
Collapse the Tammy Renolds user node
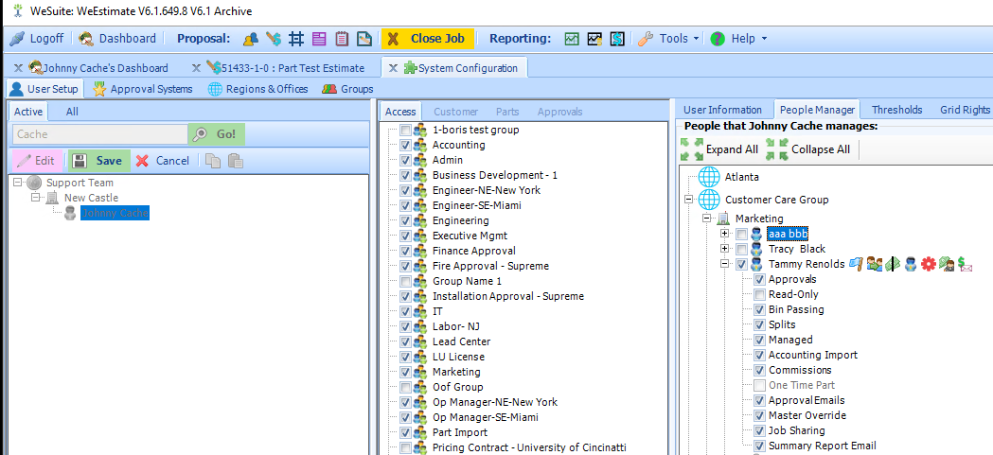[724, 265]
